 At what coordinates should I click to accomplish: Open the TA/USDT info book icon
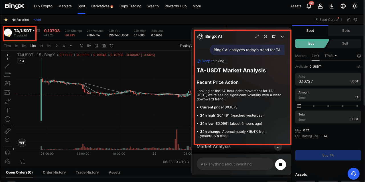(38, 31)
